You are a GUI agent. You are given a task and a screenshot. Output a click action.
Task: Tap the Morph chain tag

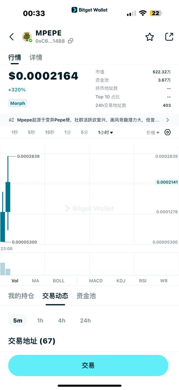pyautogui.click(x=17, y=103)
